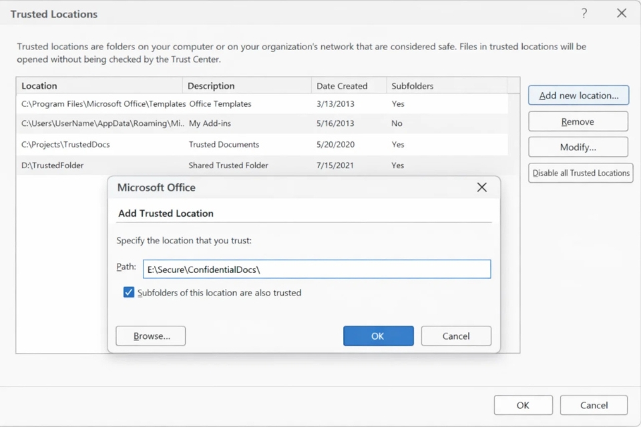
Task: Click OK at the bottom of Trusted Locations
Action: point(523,405)
